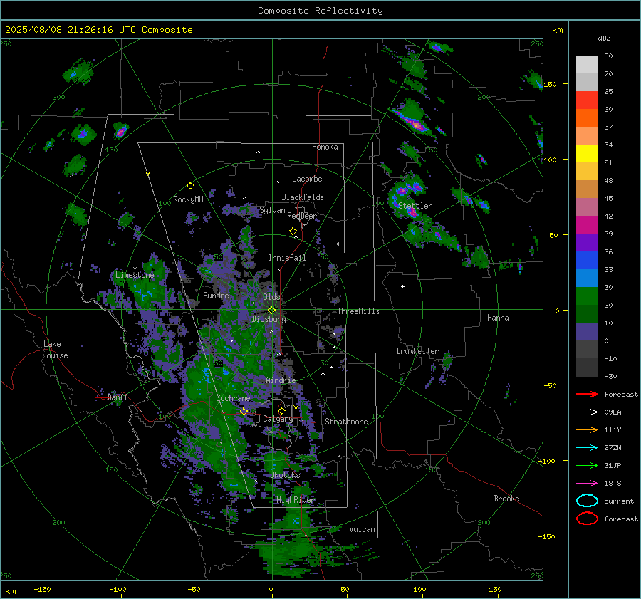Viewport: 641px width, 599px height.
Task: Click the Ponoka town label
Action: [x=325, y=147]
